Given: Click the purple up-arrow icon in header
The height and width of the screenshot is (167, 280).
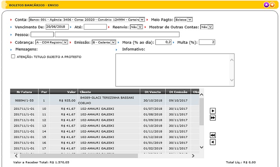Looking at the screenshot, I should point(266,5).
